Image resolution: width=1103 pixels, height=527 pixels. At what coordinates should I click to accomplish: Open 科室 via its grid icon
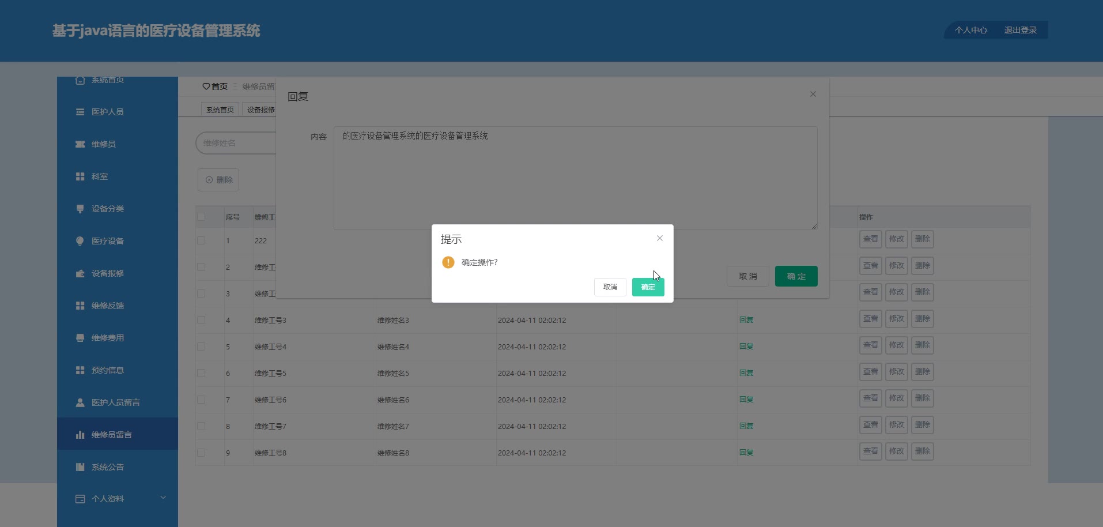80,176
